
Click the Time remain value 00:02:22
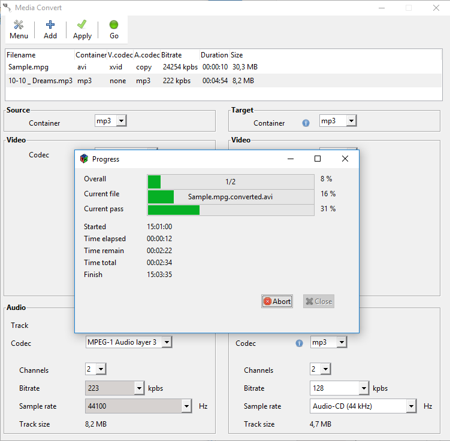[159, 251]
